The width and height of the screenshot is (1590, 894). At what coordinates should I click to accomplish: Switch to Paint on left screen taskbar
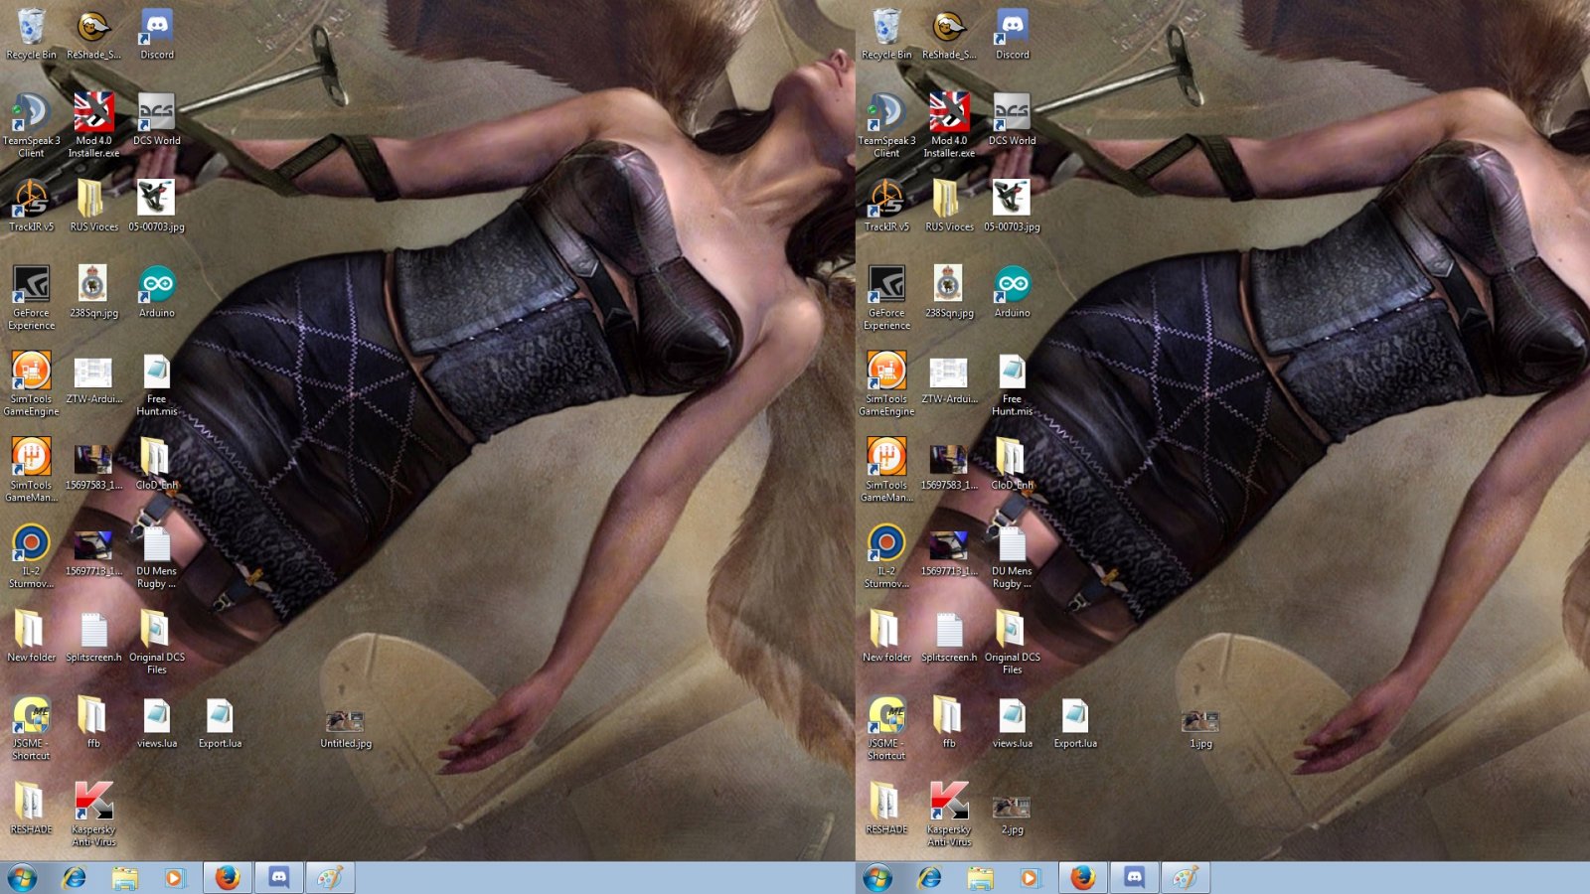[330, 878]
